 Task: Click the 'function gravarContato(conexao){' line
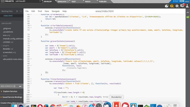[x=58, y=41]
